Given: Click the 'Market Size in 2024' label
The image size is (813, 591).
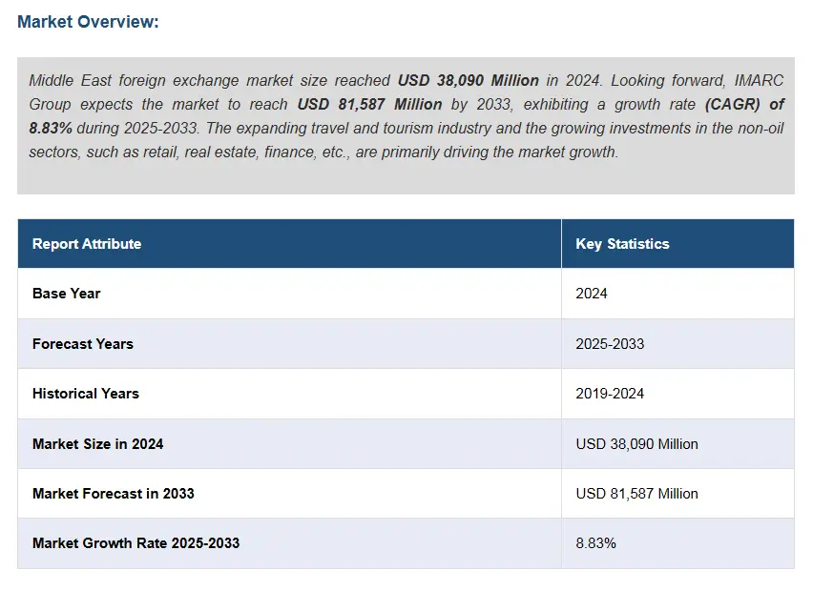Looking at the screenshot, I should [97, 444].
